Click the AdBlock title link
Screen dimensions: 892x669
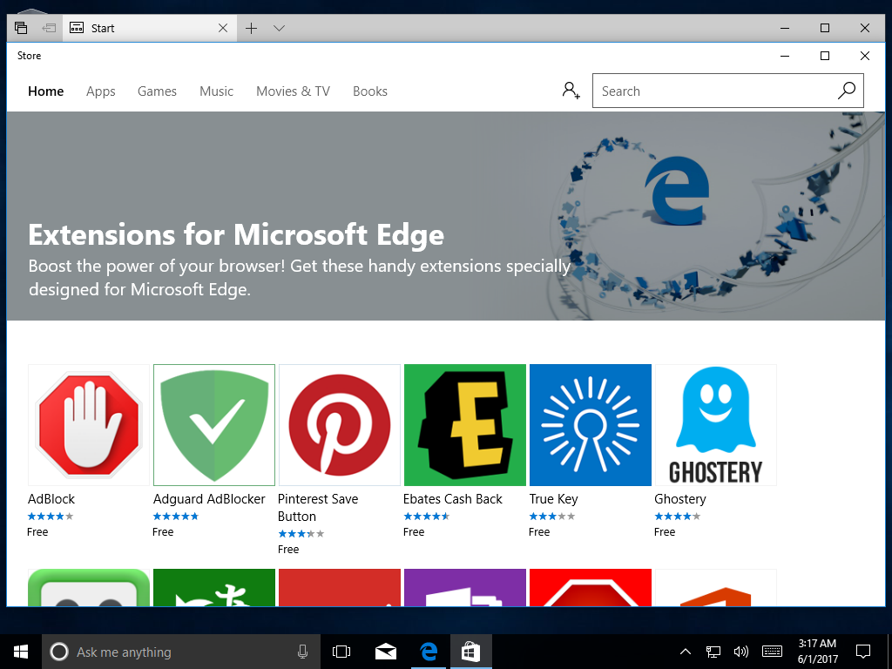[51, 499]
